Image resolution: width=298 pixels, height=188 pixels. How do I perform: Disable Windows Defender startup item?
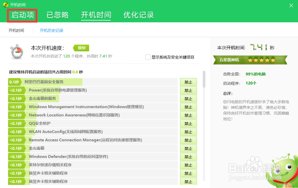188,156
